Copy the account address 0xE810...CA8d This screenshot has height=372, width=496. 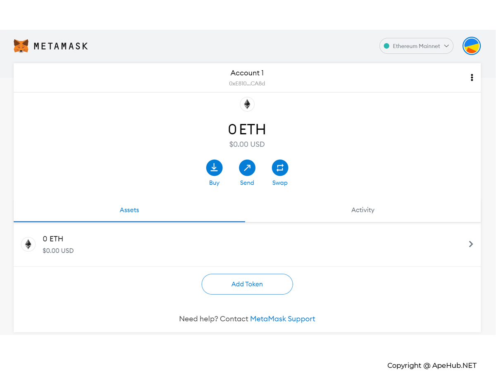(x=247, y=83)
